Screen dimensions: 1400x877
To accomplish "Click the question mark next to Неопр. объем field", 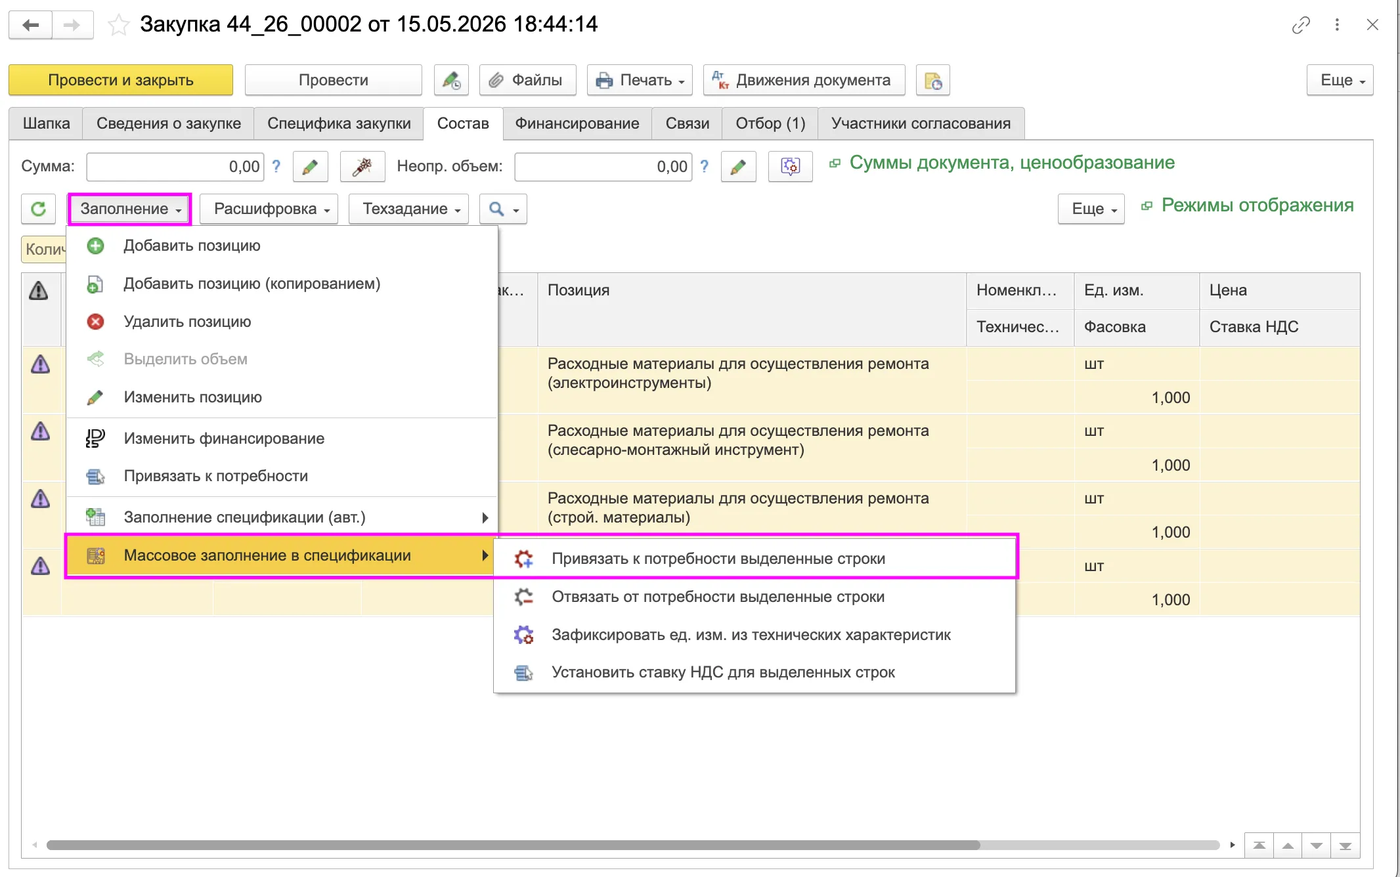I will (705, 166).
